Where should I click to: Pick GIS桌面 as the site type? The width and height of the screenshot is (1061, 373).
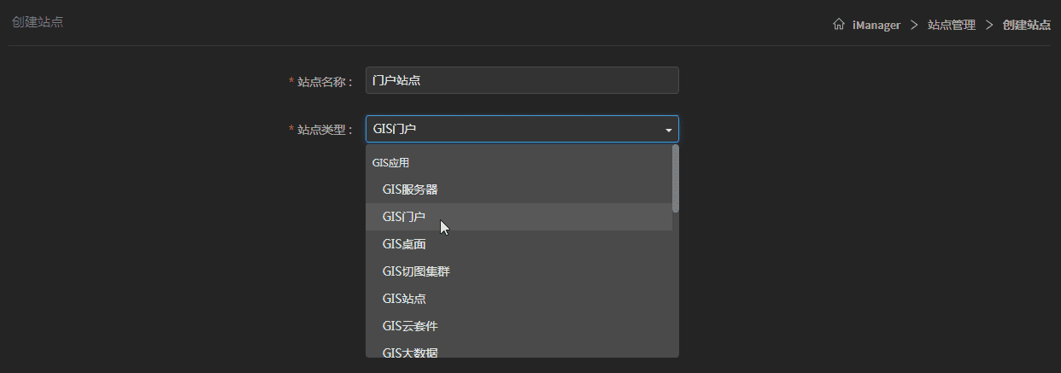[x=404, y=244]
